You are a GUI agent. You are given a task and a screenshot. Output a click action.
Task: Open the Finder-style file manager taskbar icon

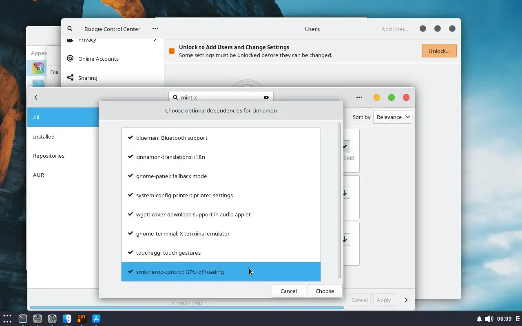pyautogui.click(x=67, y=319)
